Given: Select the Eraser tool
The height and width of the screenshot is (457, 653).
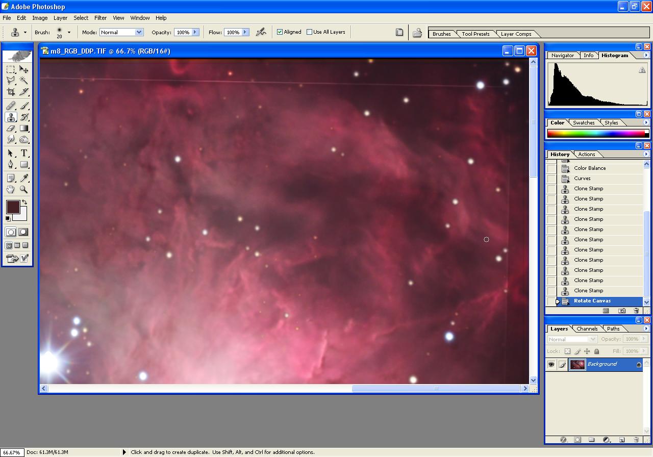Looking at the screenshot, I should (x=11, y=129).
